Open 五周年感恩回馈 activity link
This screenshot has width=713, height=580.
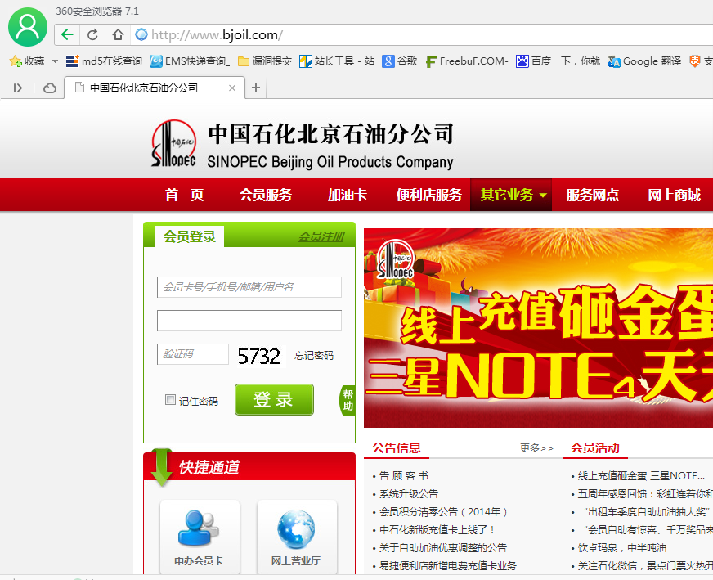coord(645,493)
